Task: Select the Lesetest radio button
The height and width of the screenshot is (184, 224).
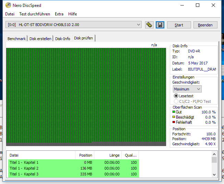Action: [x=176, y=96]
